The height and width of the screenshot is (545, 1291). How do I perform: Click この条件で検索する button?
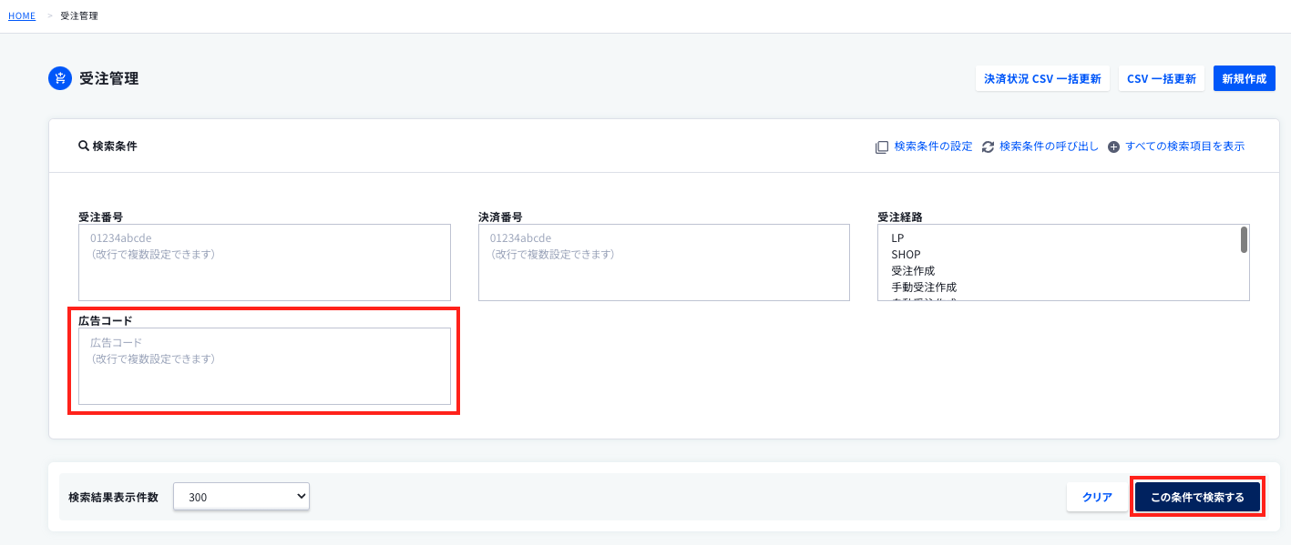(1197, 497)
